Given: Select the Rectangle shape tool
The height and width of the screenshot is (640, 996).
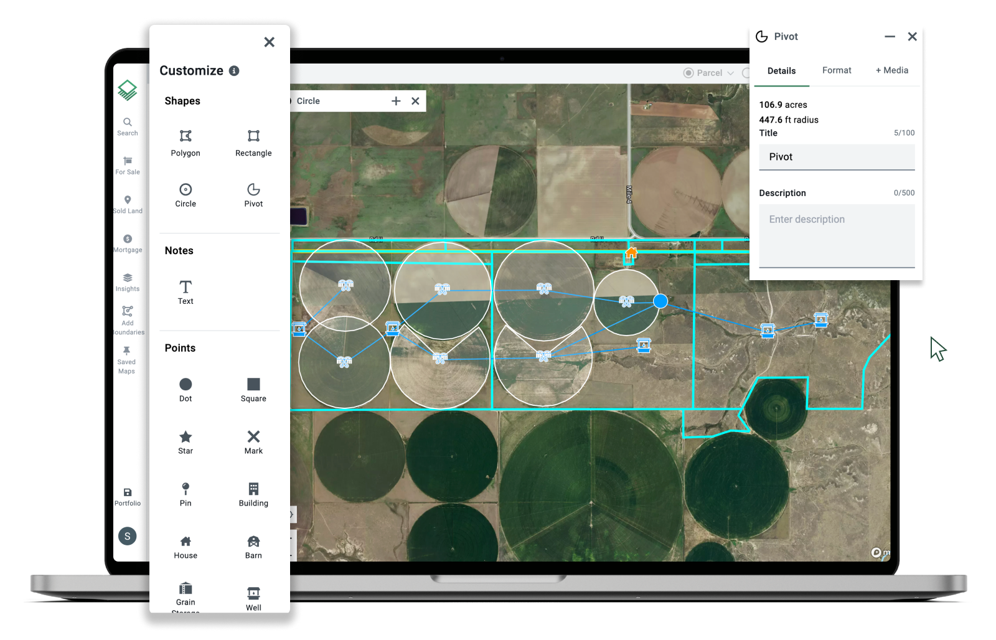Looking at the screenshot, I should 253,143.
